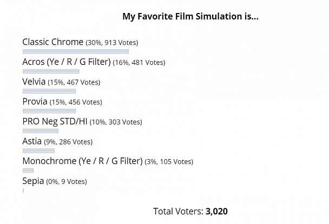329x224 pixels.
Task: Select the Acros (Ye / R / G Filter) label
Action: (67, 62)
